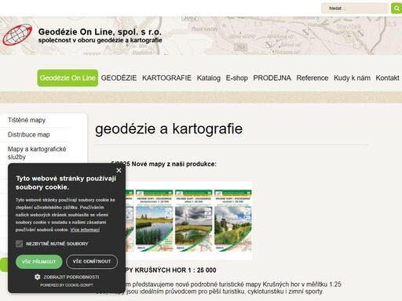This screenshot has height=301, width=402.
Task: Open Distribuce map in the sidebar
Action: coord(29,135)
